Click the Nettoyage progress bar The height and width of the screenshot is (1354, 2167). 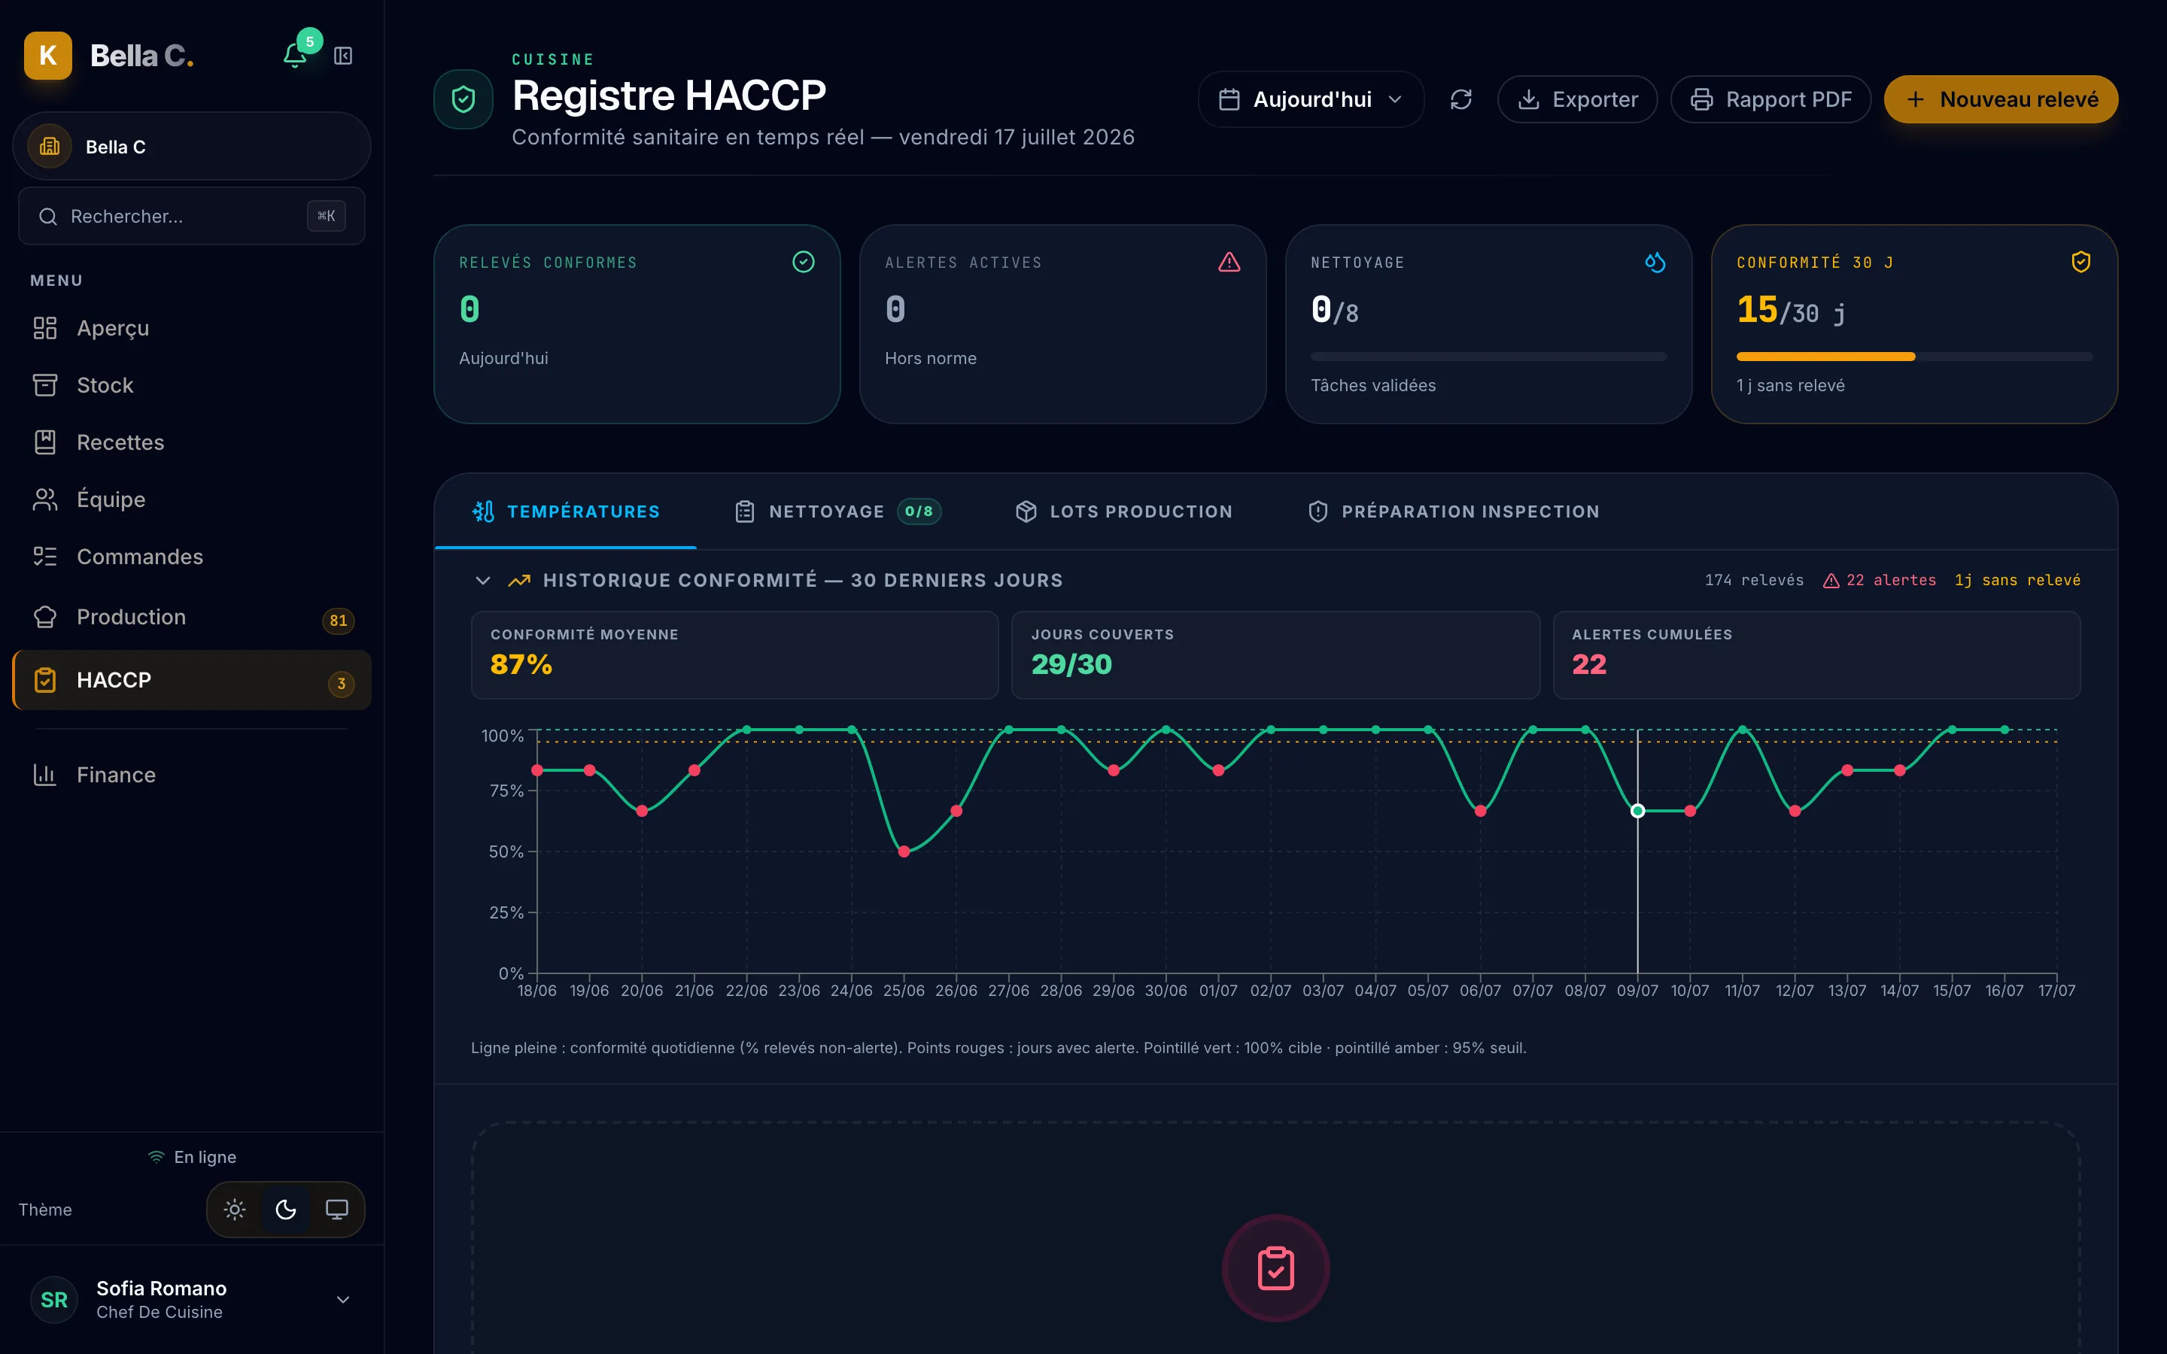tap(1488, 357)
